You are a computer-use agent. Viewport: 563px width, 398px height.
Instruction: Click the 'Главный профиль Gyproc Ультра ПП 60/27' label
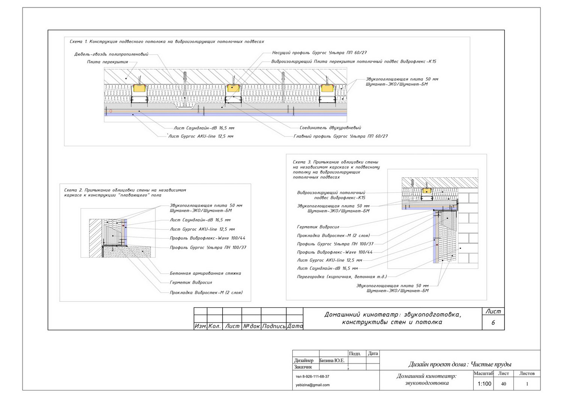pyautogui.click(x=340, y=136)
